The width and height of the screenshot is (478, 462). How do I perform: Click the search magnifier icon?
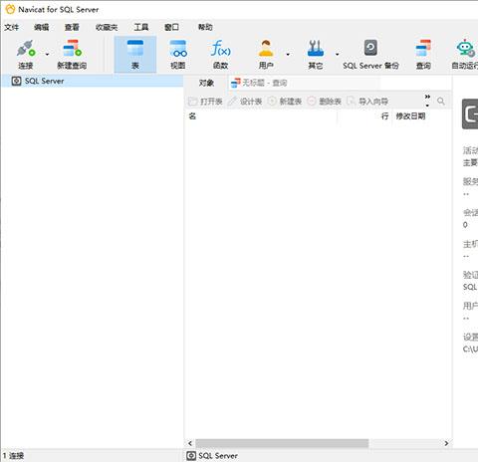click(x=441, y=101)
